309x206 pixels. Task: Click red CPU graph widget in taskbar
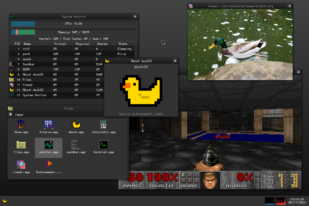tap(280, 201)
